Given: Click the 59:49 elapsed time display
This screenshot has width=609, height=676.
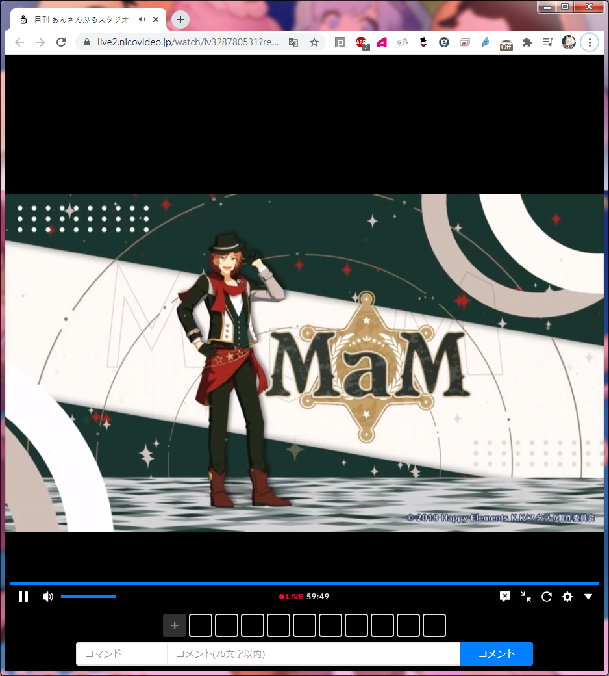Looking at the screenshot, I should pos(318,597).
